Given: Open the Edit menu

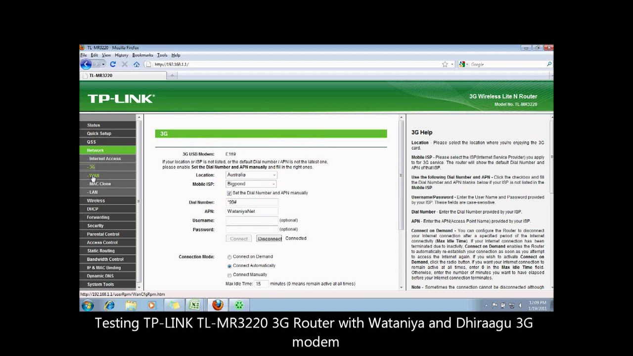Looking at the screenshot, I should coord(94,55).
